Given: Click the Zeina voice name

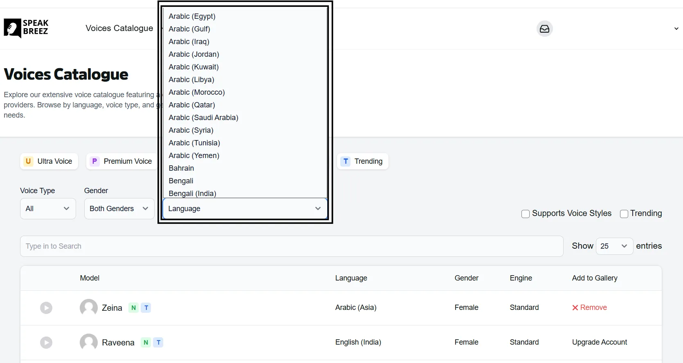Looking at the screenshot, I should click(x=112, y=308).
